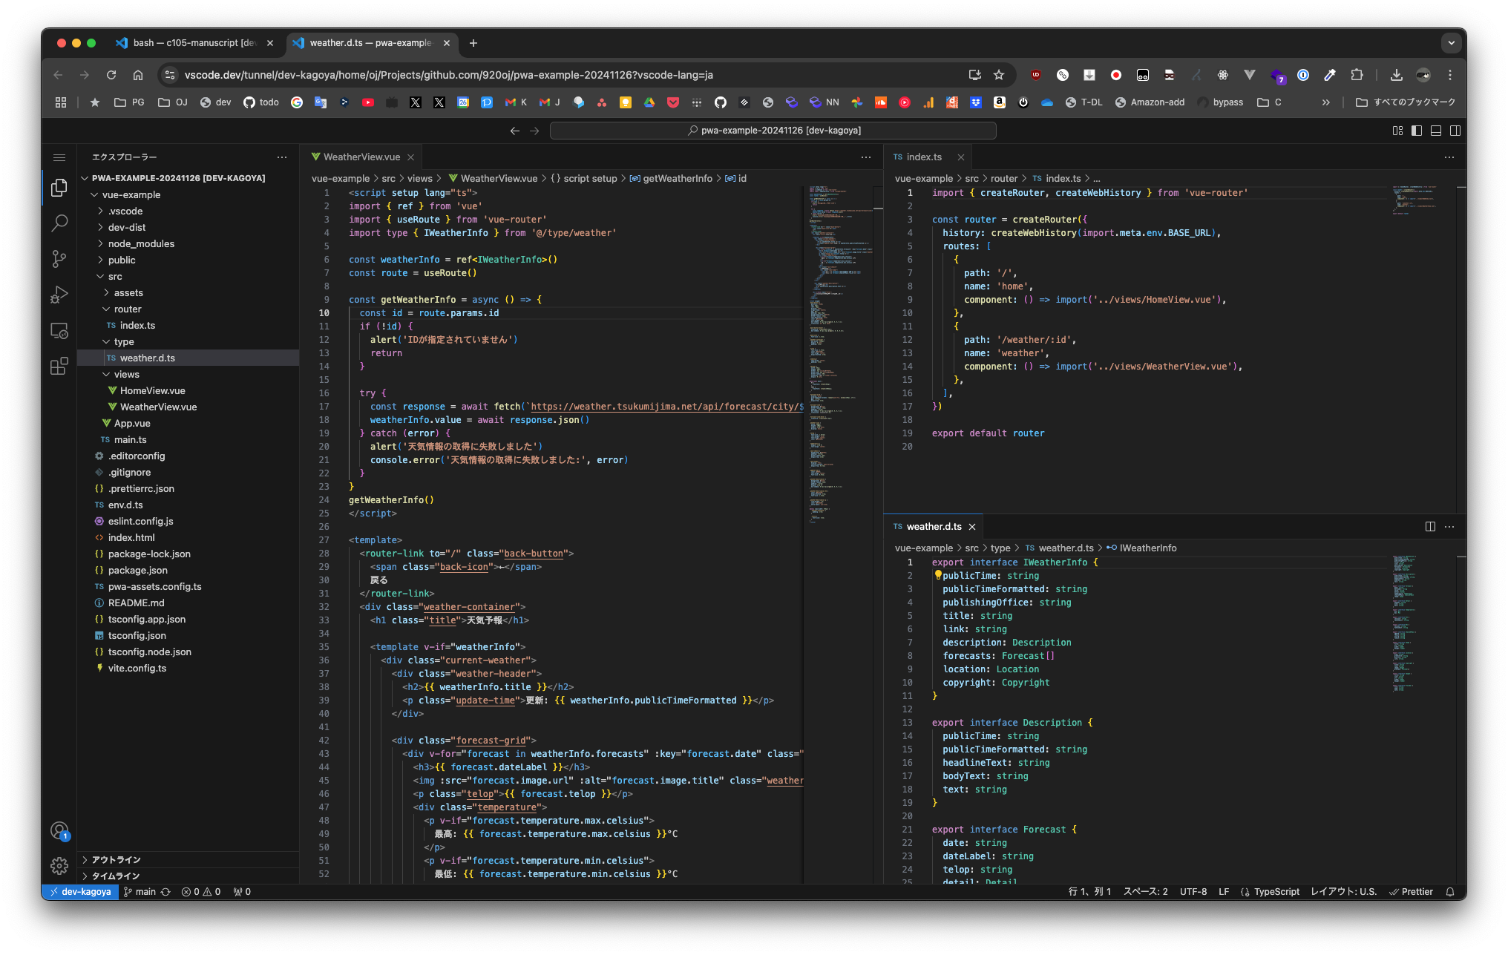
Task: Expand the Outline section
Action: [x=116, y=860]
